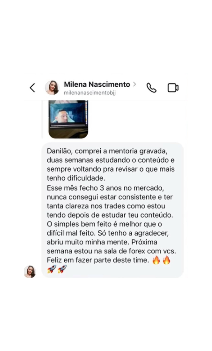Open the Milena Nascimento contact name
Image resolution: width=212 pixels, height=351 pixels.
(97, 84)
